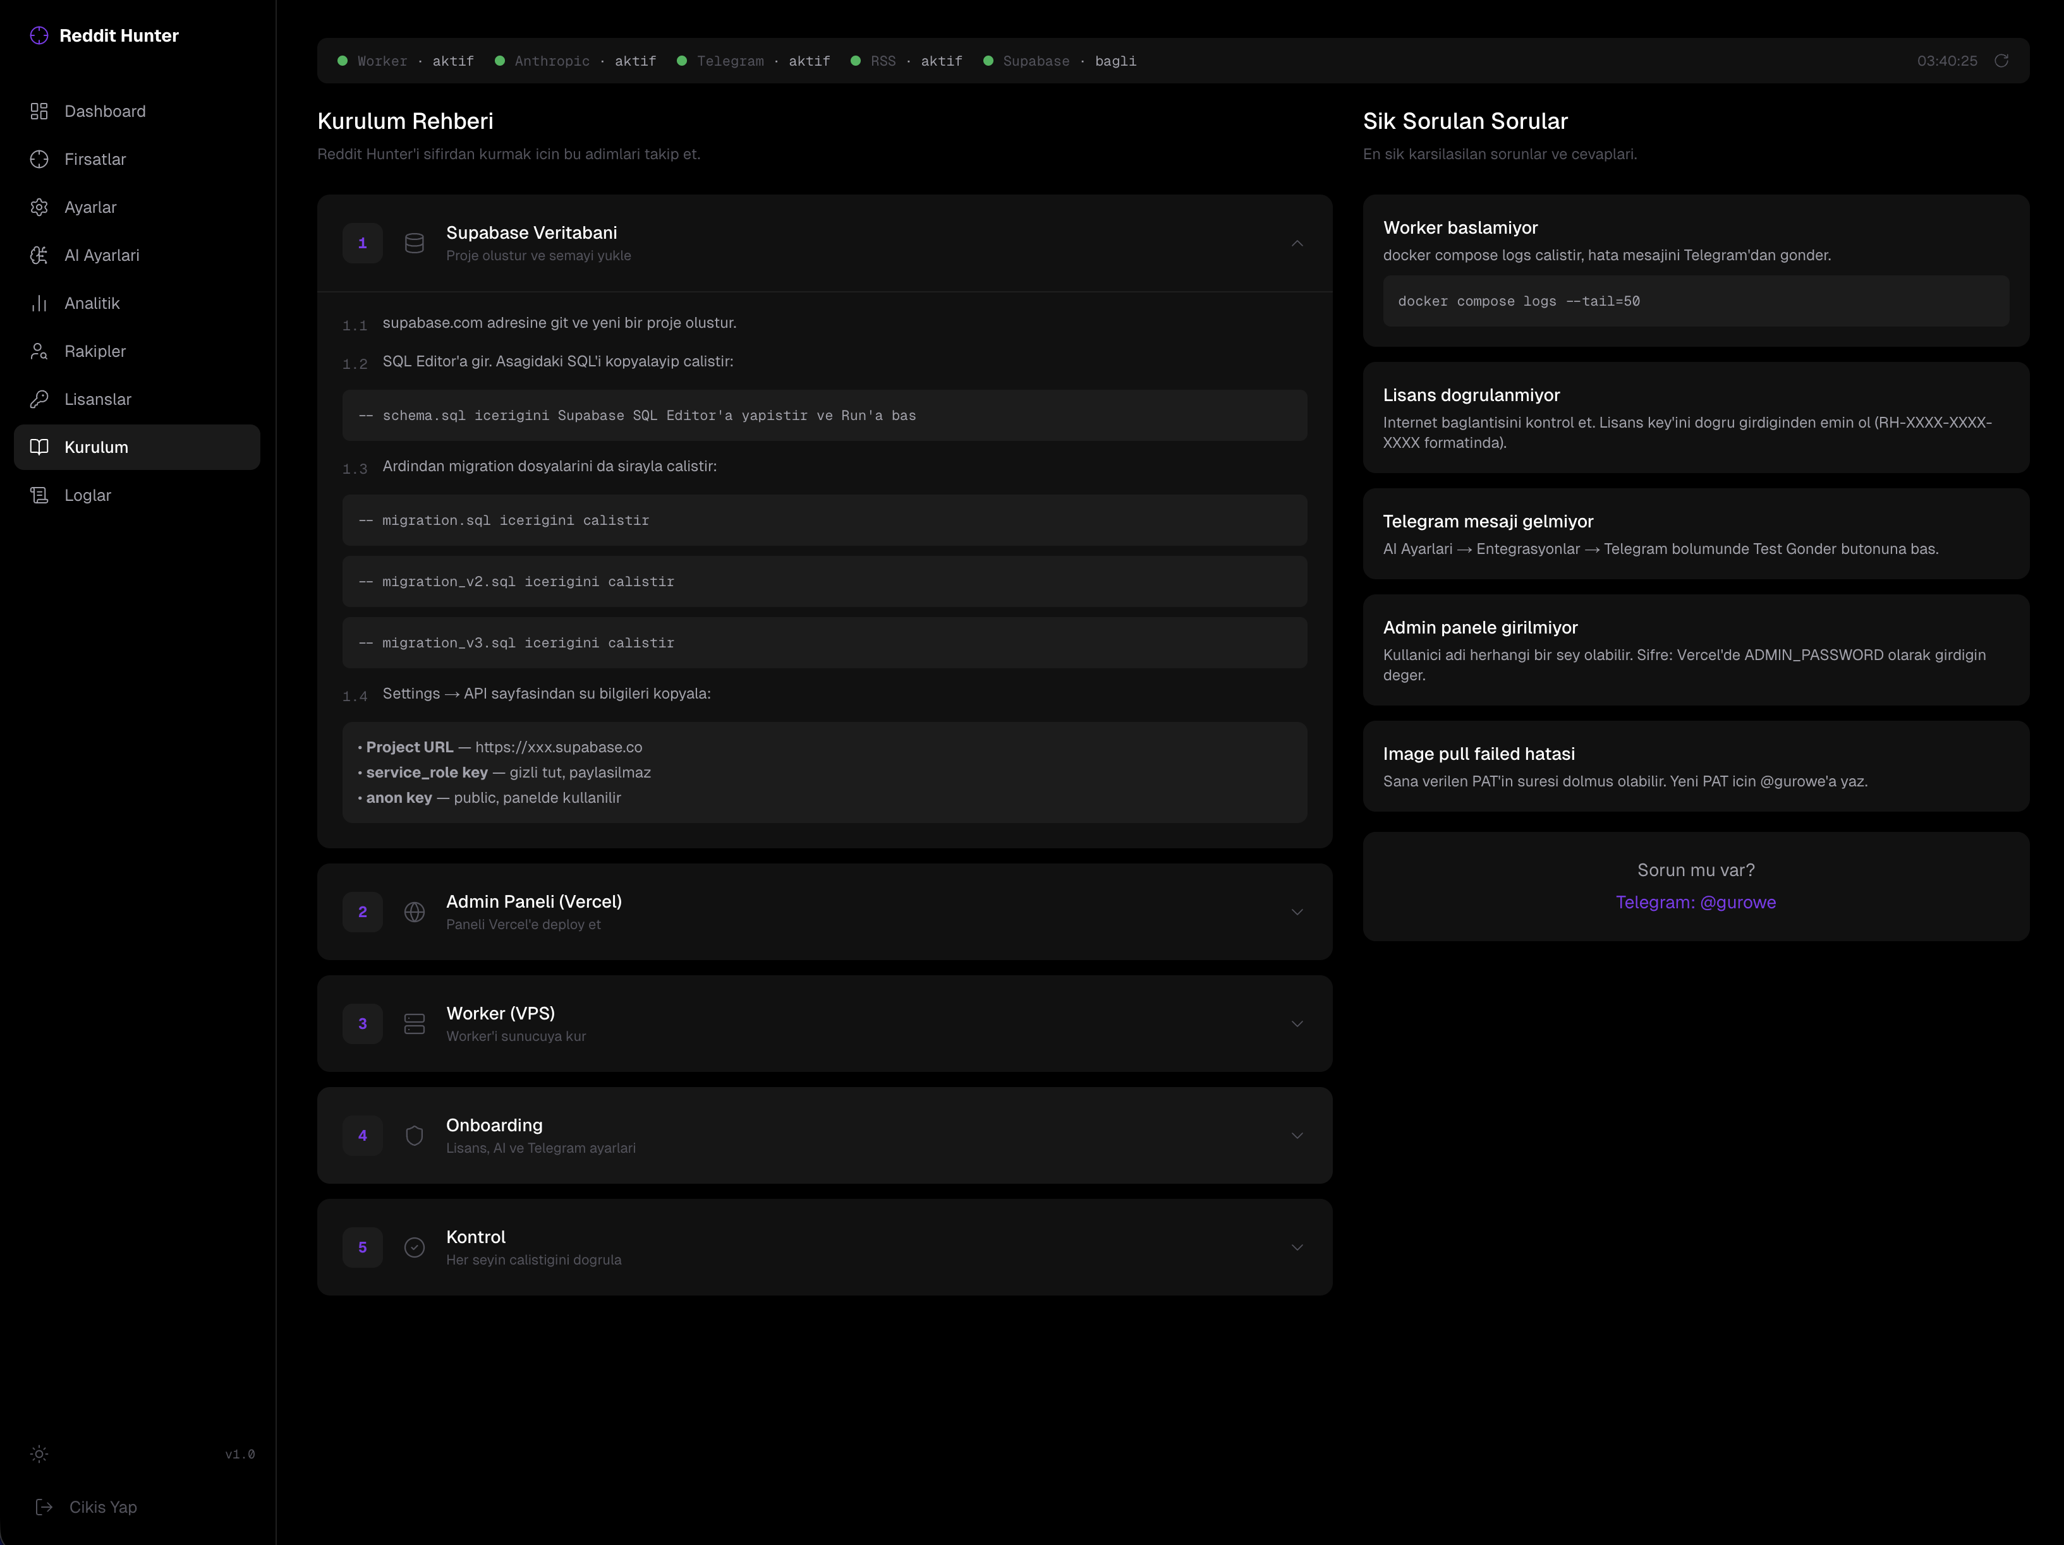Expand the Kontrol step

[x=1296, y=1247]
